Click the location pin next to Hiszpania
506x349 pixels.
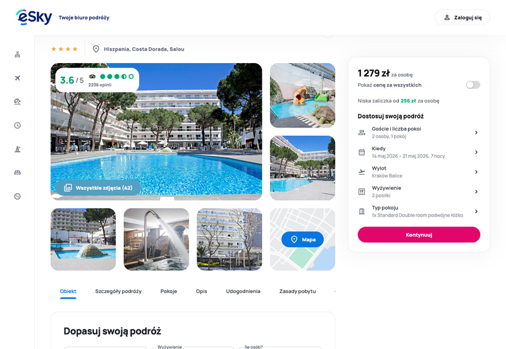[x=96, y=49]
